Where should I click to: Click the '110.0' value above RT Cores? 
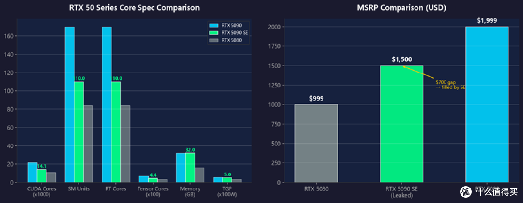pos(116,78)
